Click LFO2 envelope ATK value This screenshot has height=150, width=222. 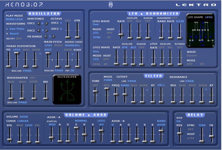pyautogui.click(x=125, y=47)
